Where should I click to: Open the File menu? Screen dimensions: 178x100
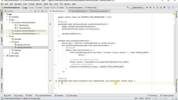click(x=2, y=4)
